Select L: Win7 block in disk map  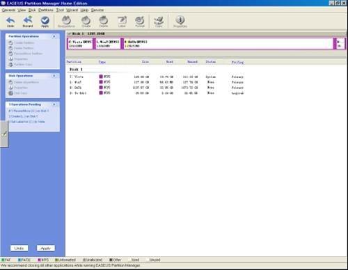pyautogui.click(x=108, y=44)
